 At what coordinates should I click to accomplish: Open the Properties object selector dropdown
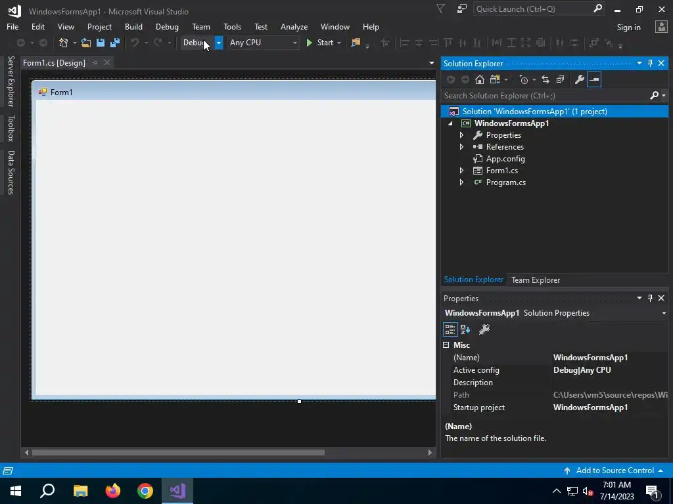(664, 313)
